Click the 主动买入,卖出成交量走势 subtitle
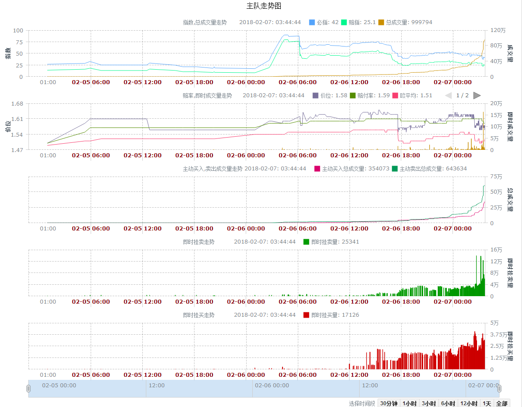The width and height of the screenshot is (523, 407). point(212,169)
